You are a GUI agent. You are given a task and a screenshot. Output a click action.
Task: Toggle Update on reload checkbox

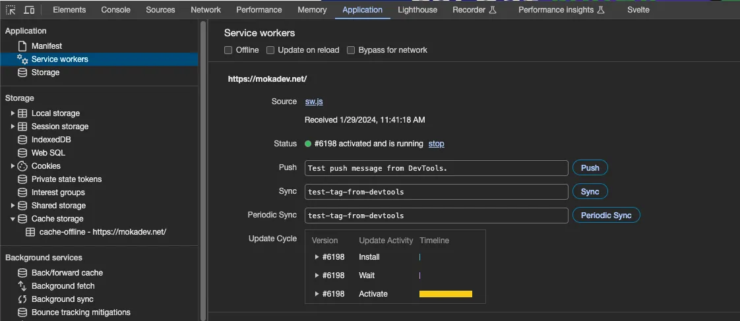270,50
